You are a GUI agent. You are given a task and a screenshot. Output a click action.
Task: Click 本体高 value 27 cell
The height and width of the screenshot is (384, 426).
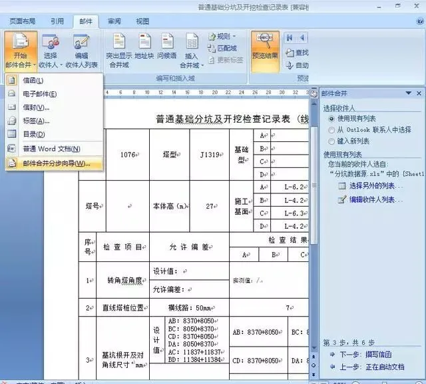(x=210, y=206)
